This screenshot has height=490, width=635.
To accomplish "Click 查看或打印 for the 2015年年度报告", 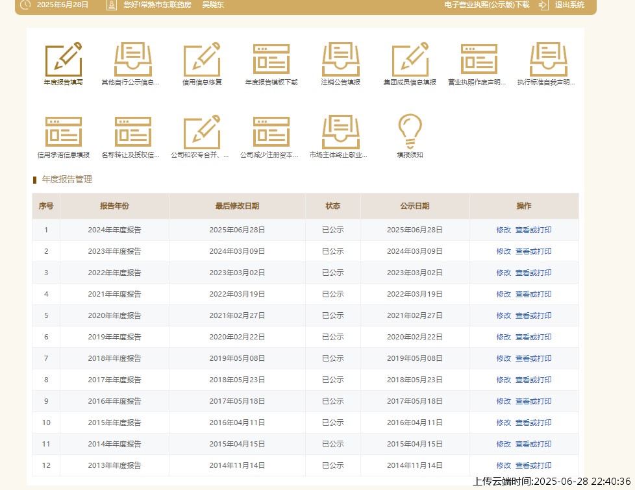I will coord(533,423).
